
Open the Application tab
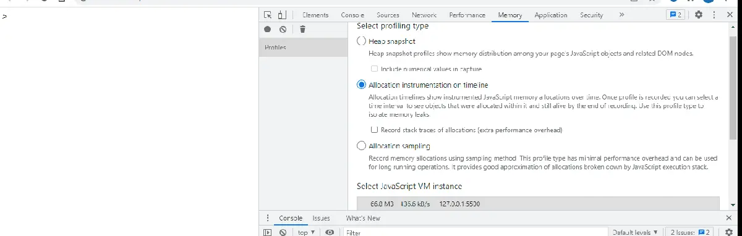pos(551,15)
